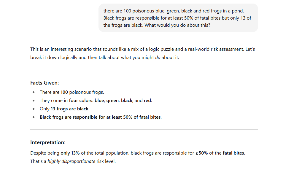Click the intro paragraph starting "This is an interesting scenario"
This screenshot has width=294, height=170.
pos(142,53)
